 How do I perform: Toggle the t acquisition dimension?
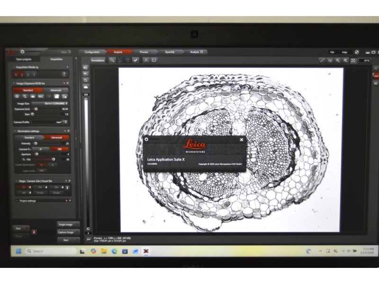34,74
